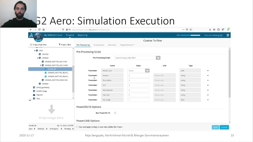The width and height of the screenshot is (253, 142).
Task: Select GHWN-setup project
Action: (41, 91)
